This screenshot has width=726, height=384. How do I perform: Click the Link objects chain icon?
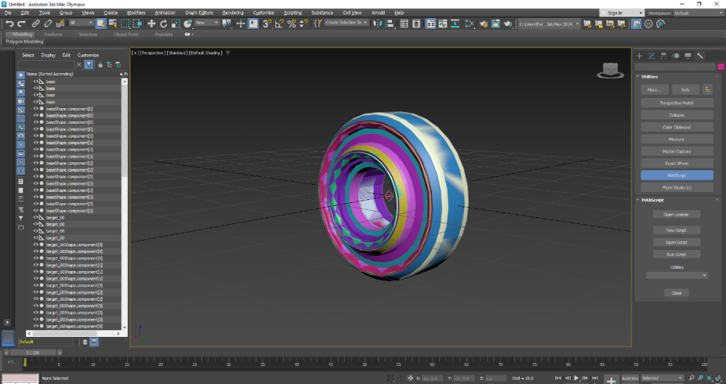pyautogui.click(x=35, y=24)
